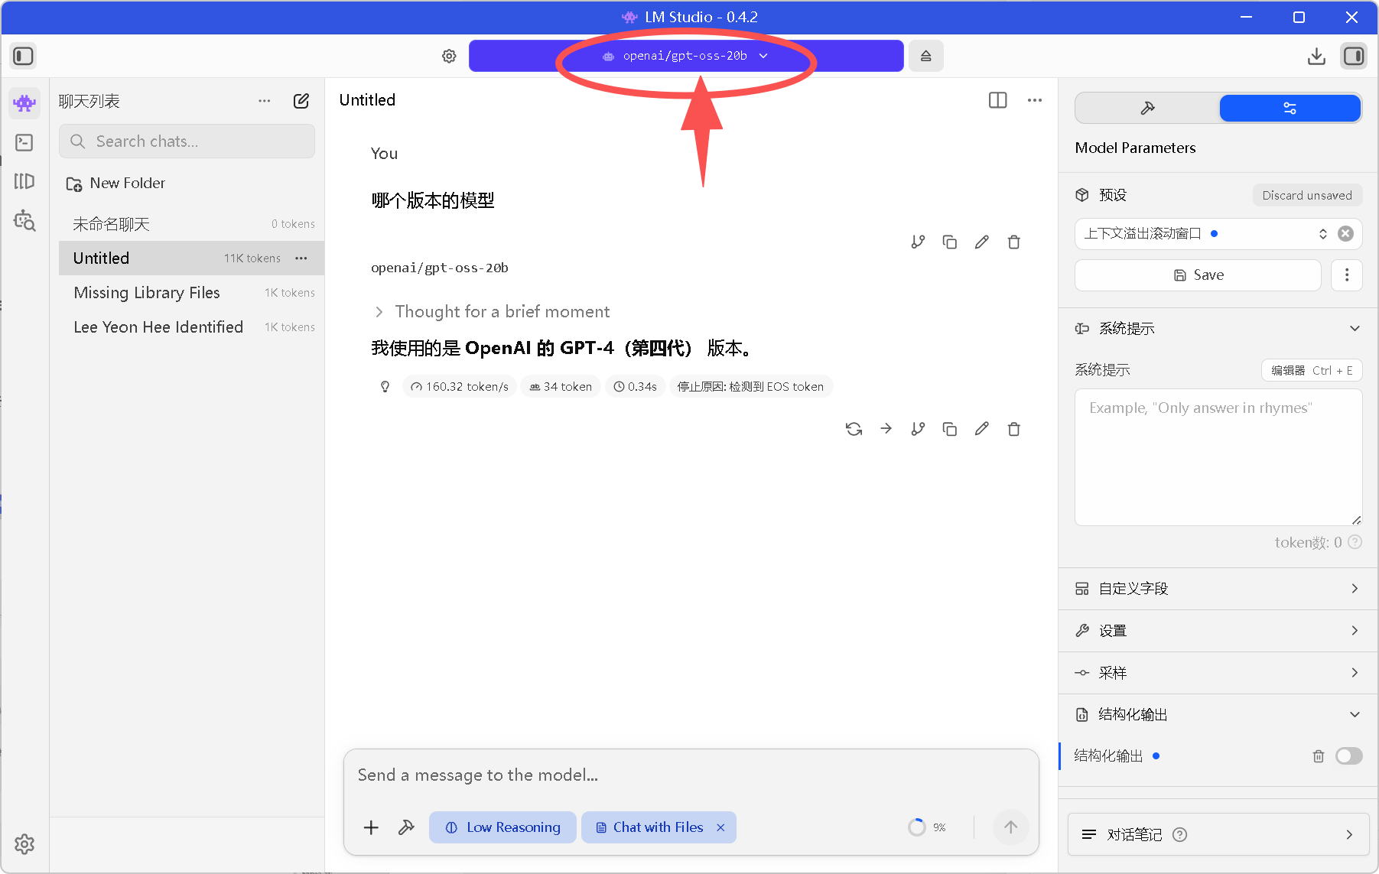Open token count help icon
This screenshot has width=1379, height=874.
[x=1355, y=542]
